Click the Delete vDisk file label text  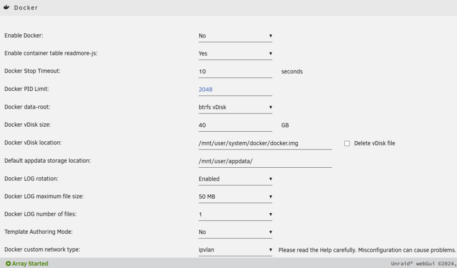click(x=375, y=143)
